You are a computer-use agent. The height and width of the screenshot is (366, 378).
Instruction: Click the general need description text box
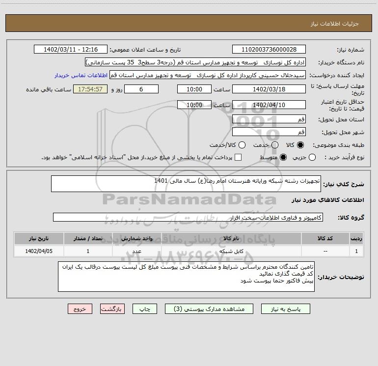(186, 184)
